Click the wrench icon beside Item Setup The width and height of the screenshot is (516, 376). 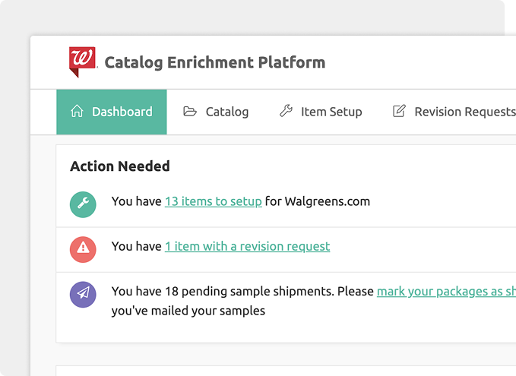pos(286,112)
